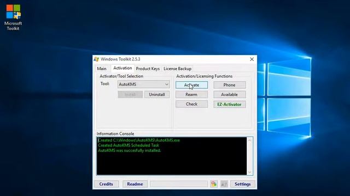Image resolution: width=350 pixels, height=196 pixels.
Task: Open the Microsoft Toolkit desktop shortcut
Action: (x=13, y=17)
